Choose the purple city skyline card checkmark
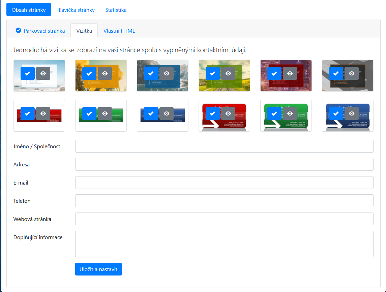386x292 pixels. click(x=274, y=73)
